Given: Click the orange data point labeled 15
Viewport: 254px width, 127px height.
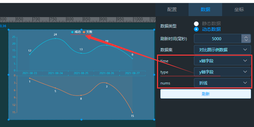Looking at the screenshot, I should pos(132,113).
